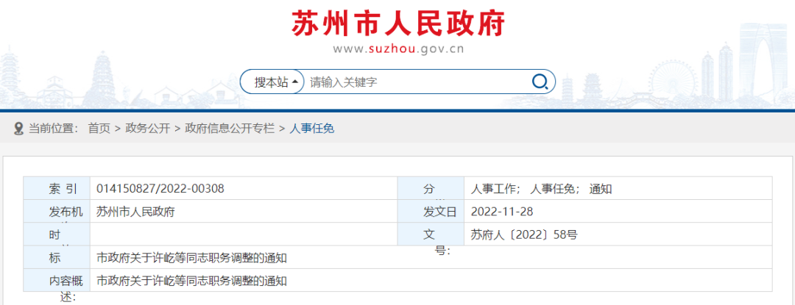Select the date 2022-11-28
The image size is (795, 305).
502,212
